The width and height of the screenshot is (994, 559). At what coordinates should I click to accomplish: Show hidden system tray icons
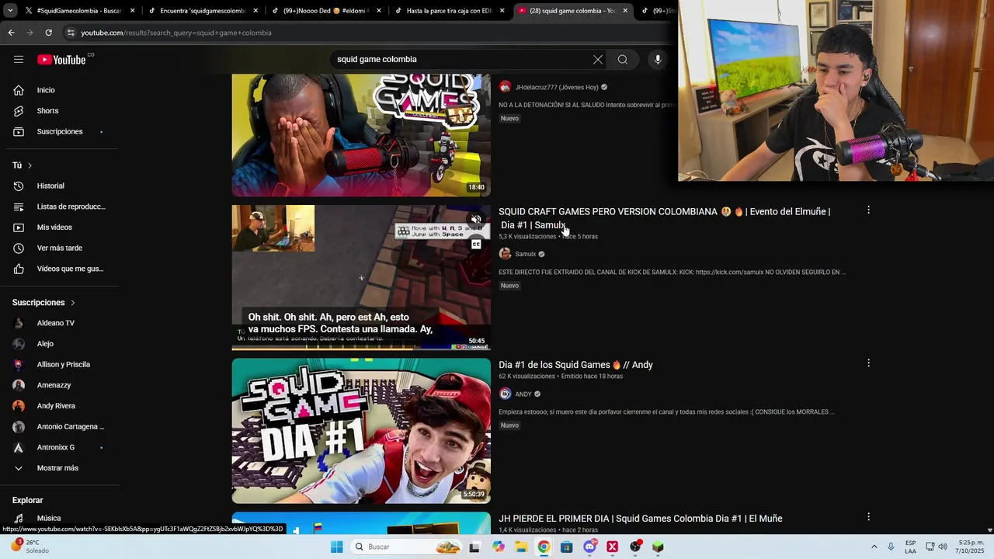874,547
